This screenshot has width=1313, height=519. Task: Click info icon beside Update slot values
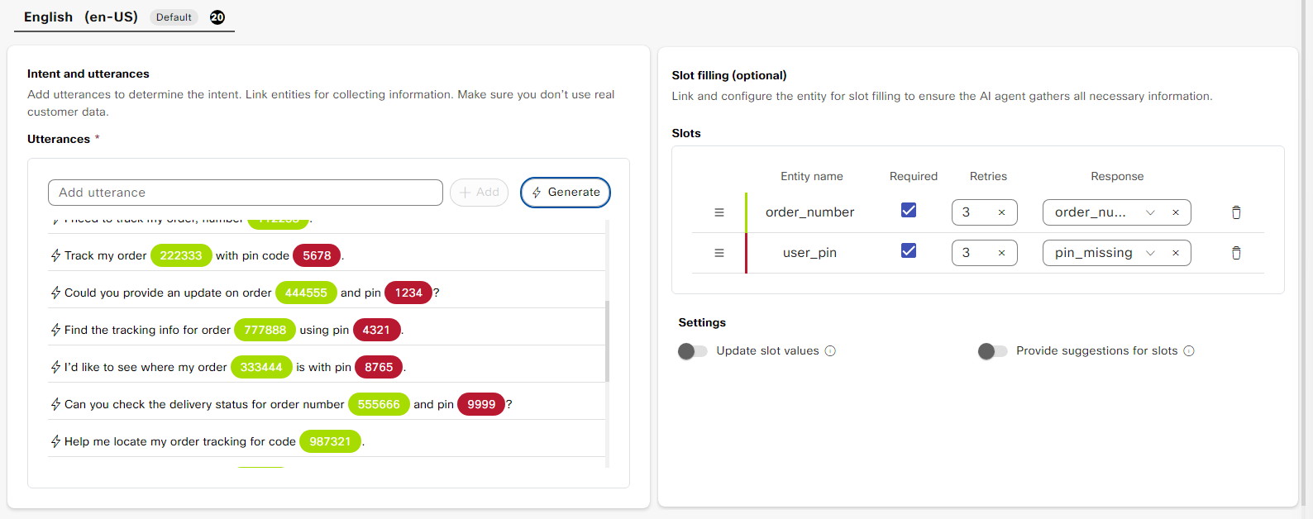(830, 351)
